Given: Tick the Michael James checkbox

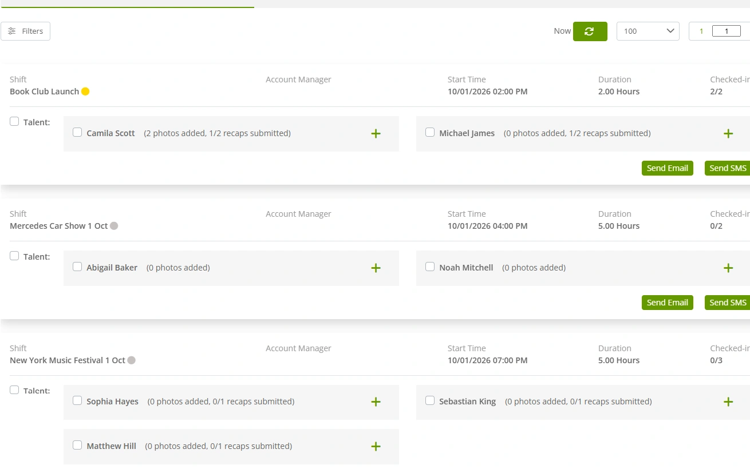Looking at the screenshot, I should (x=430, y=133).
